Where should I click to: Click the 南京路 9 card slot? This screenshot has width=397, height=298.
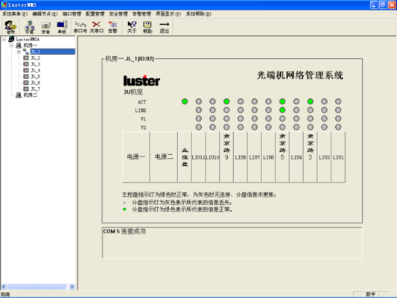click(226, 156)
